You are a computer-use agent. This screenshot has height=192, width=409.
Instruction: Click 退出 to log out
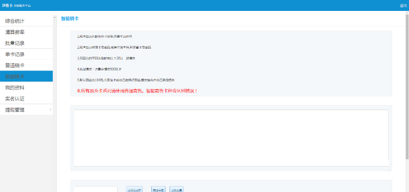pyautogui.click(x=403, y=5)
